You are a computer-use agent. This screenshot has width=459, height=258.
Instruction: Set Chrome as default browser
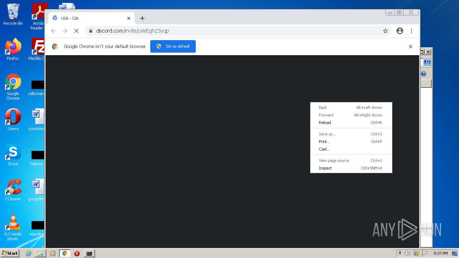173,46
